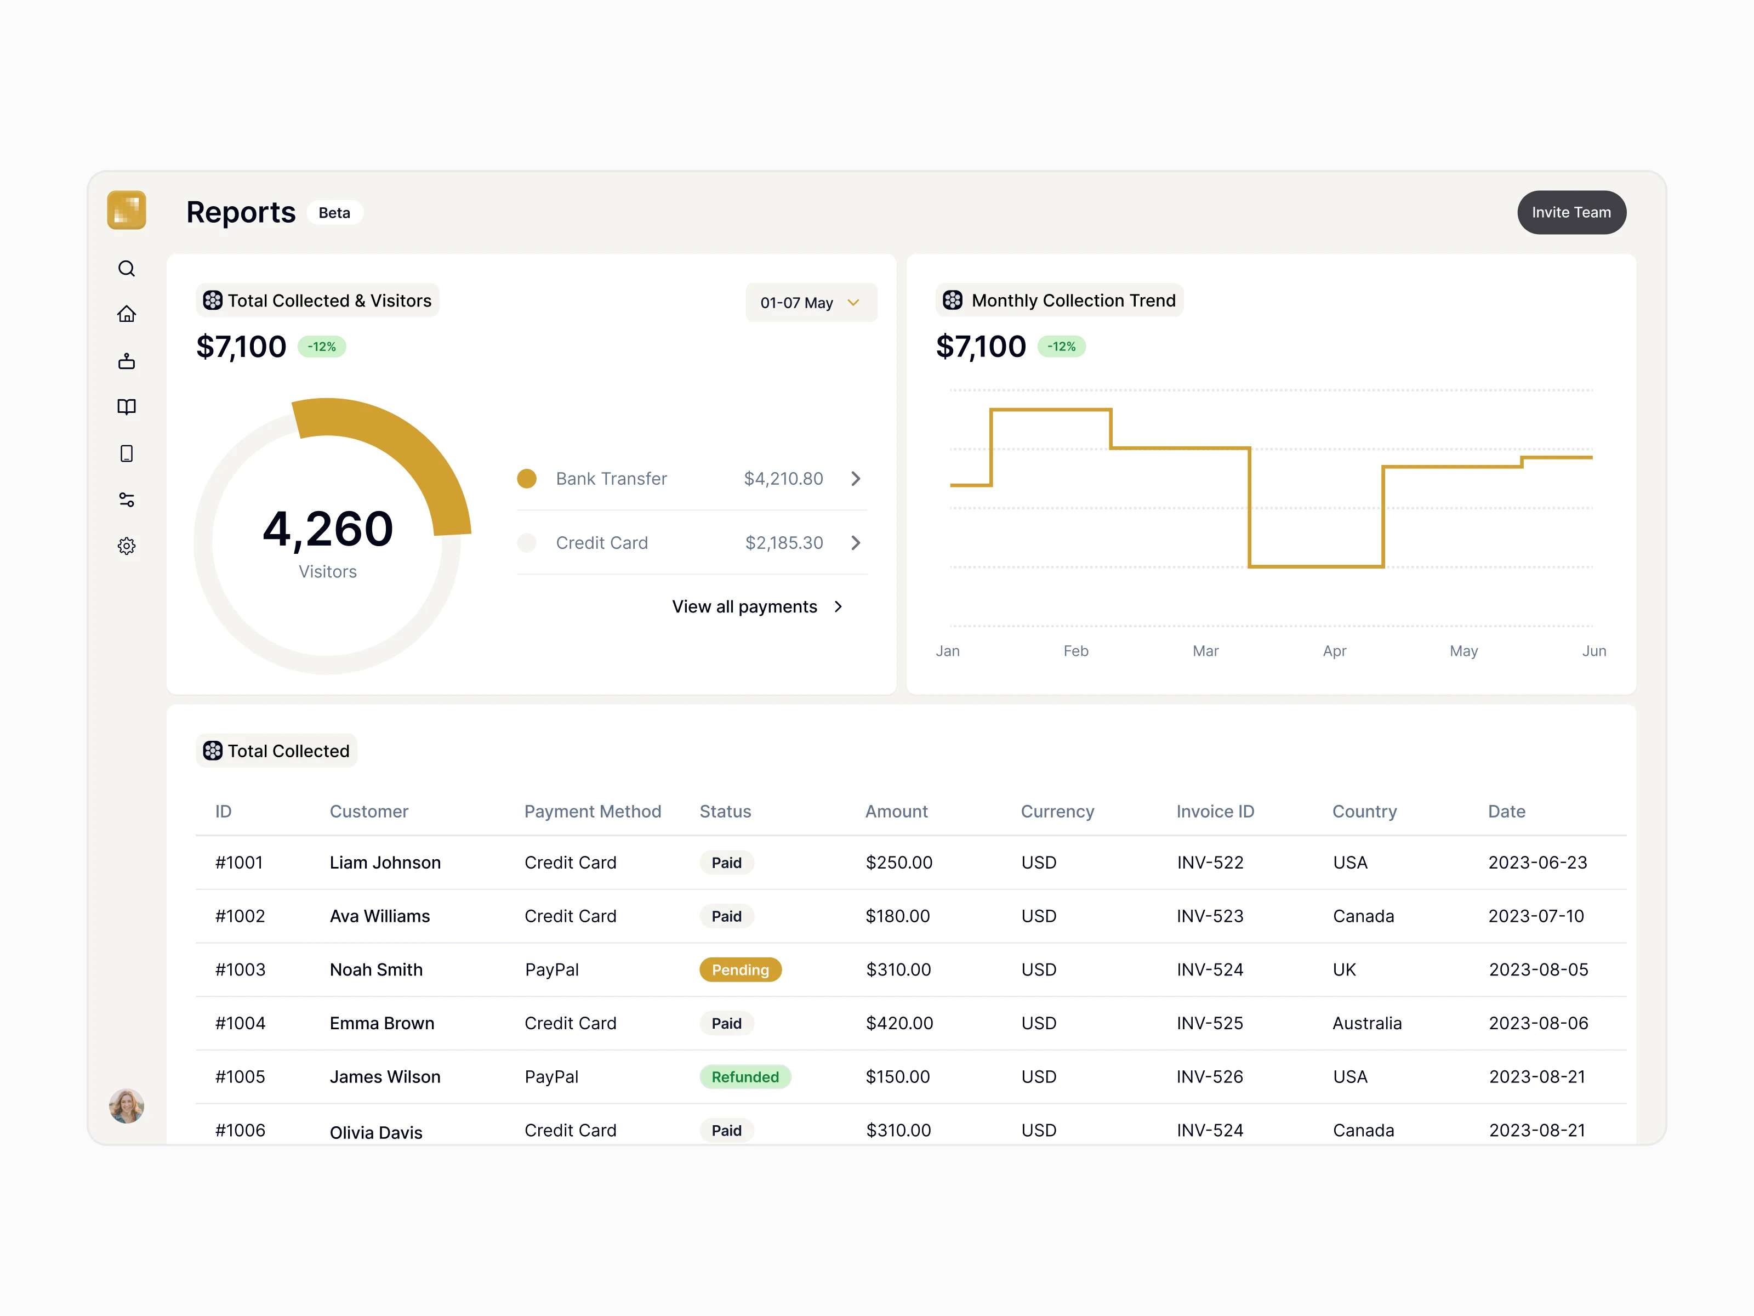Open the settings gear in the sidebar
Screen dimensions: 1754x1316
point(126,546)
